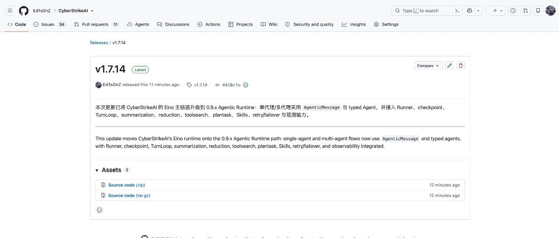
Task: Open the Actions tab
Action: 209,24
